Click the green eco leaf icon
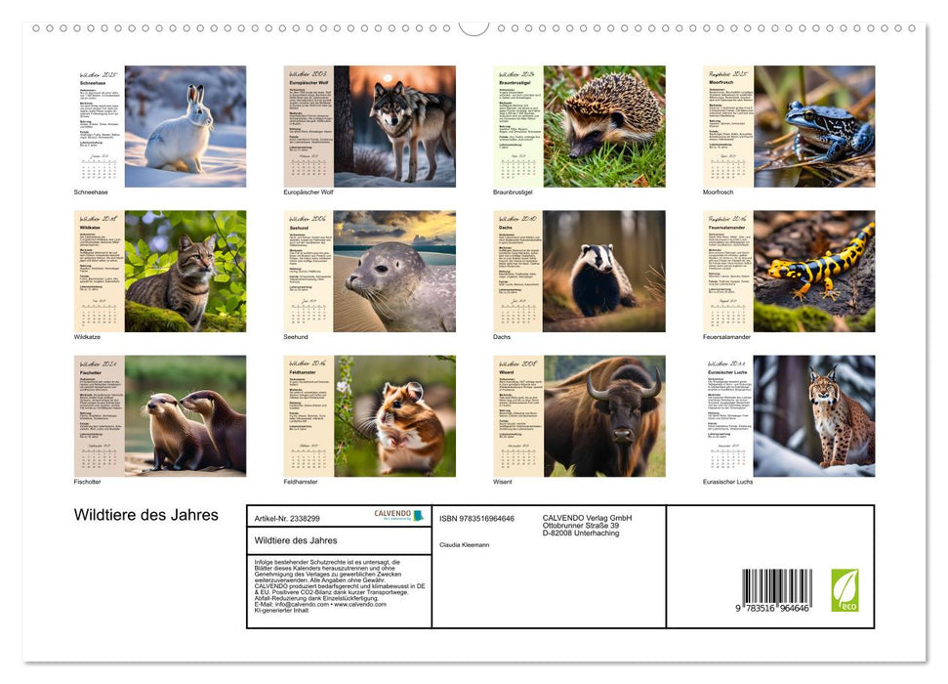This screenshot has height=684, width=948. click(x=845, y=590)
